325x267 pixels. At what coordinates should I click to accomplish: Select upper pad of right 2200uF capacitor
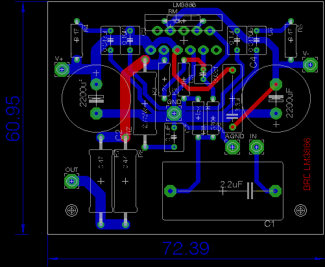276,85
